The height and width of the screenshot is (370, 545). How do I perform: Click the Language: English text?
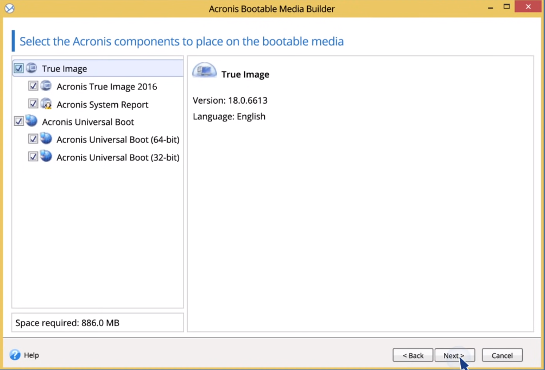229,117
